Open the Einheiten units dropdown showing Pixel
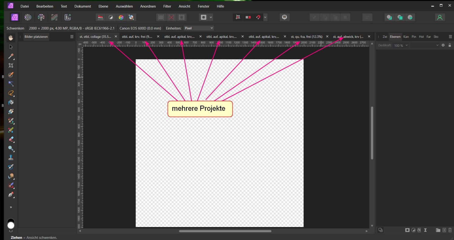 (198, 28)
